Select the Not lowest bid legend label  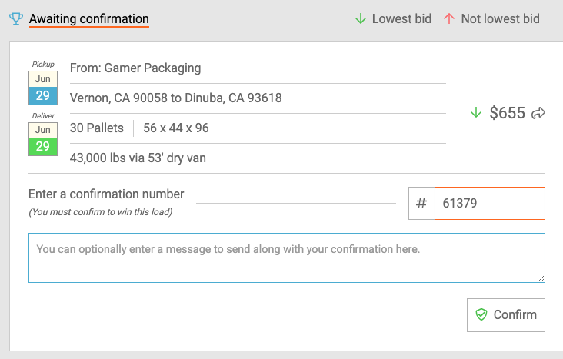tap(500, 18)
